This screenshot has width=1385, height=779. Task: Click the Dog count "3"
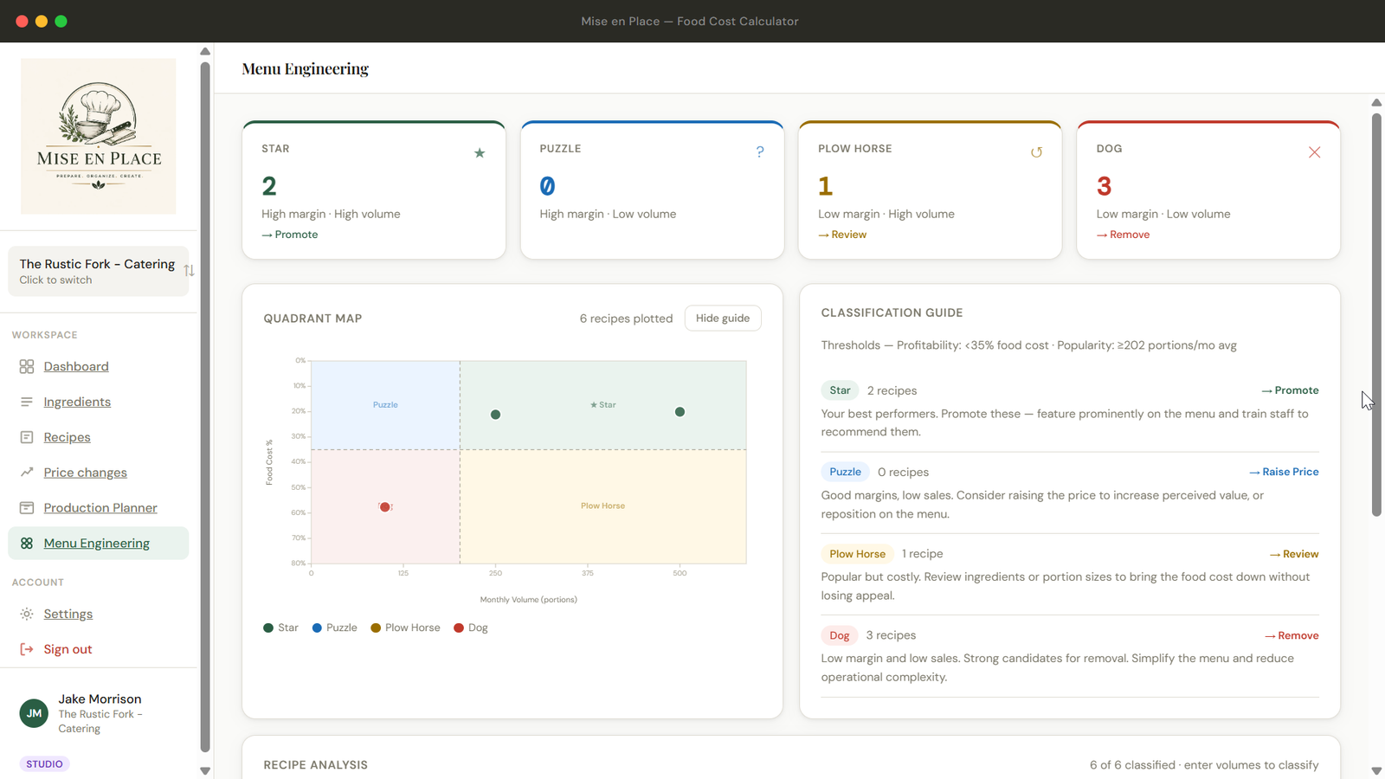(1104, 186)
